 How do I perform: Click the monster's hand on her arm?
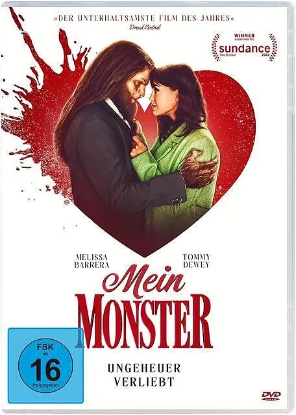click(199, 169)
